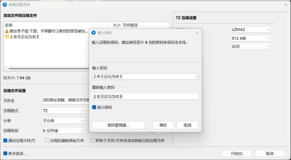
Task: Click the 名称 column header
Action: click(x=9, y=25)
